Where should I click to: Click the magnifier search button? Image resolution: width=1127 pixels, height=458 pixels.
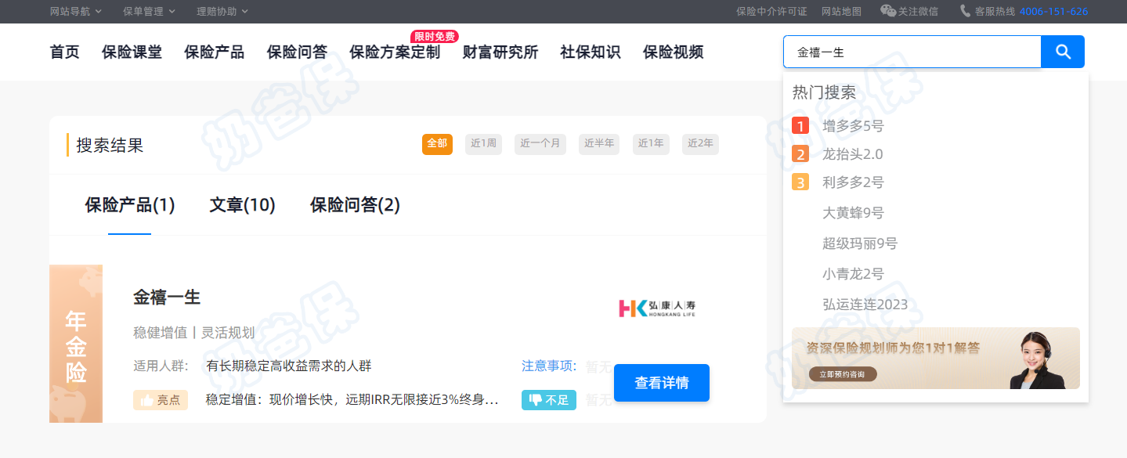tap(1062, 52)
